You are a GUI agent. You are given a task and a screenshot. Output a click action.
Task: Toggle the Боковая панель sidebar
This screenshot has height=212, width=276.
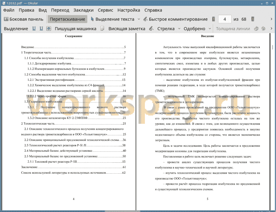coord(23,19)
